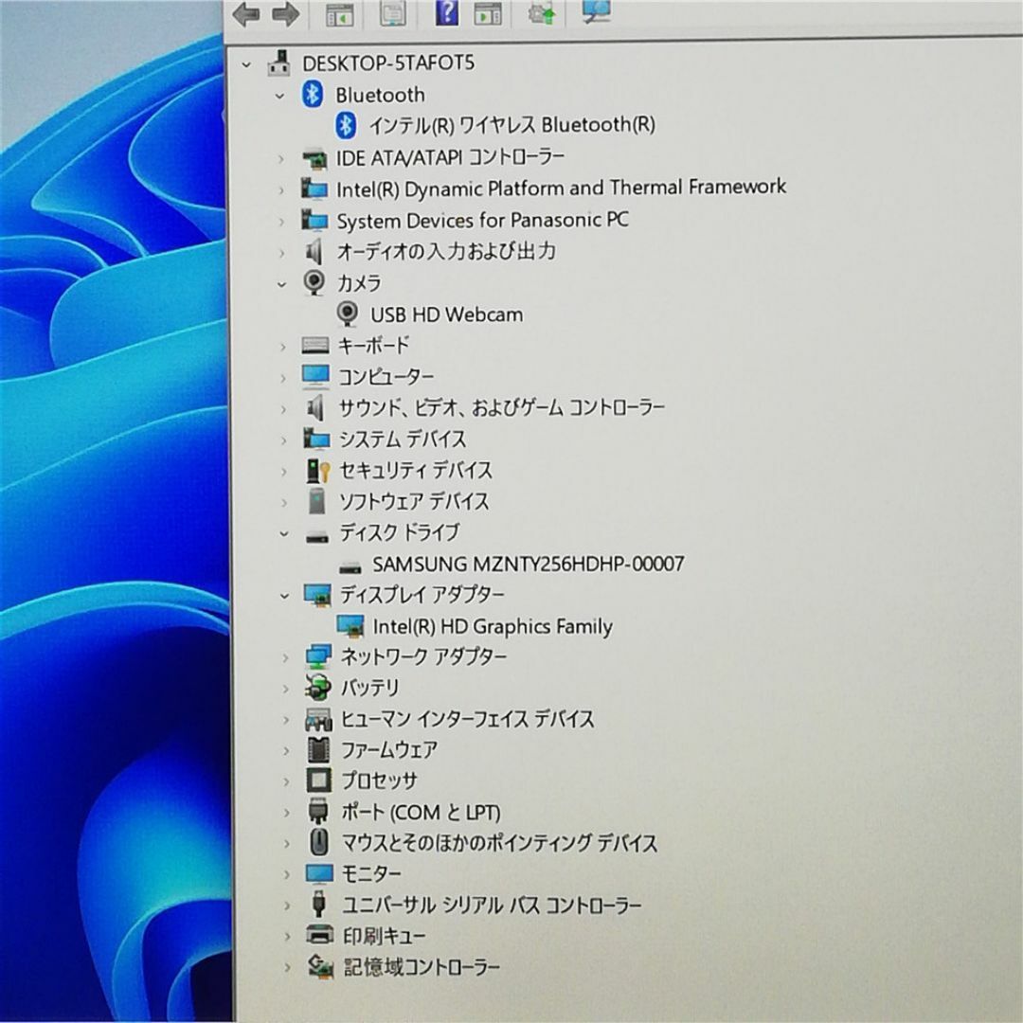Click the ディスク ドライブ category icon
The height and width of the screenshot is (1023, 1023).
(x=317, y=536)
